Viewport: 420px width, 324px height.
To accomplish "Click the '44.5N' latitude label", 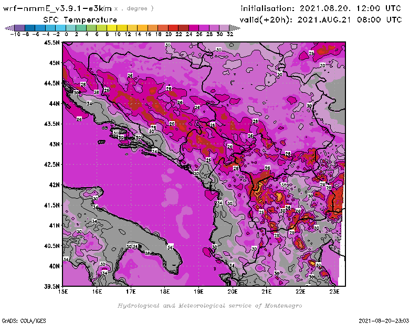I will 52,83.
